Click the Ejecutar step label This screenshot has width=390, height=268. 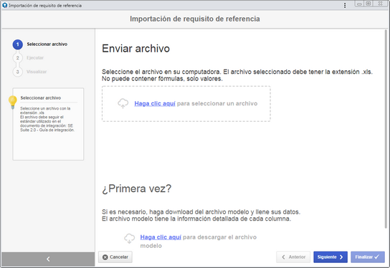(x=35, y=58)
